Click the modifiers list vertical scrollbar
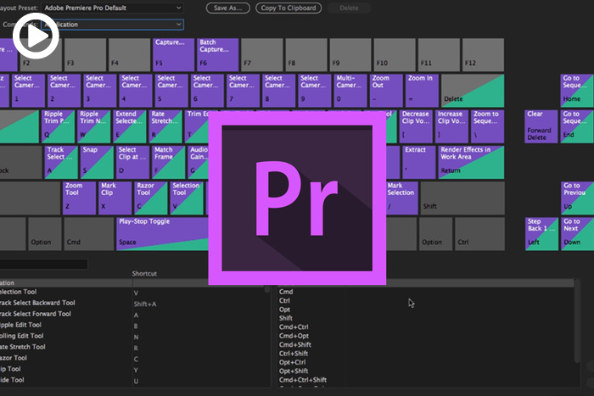This screenshot has height=396, width=594. tap(577, 321)
